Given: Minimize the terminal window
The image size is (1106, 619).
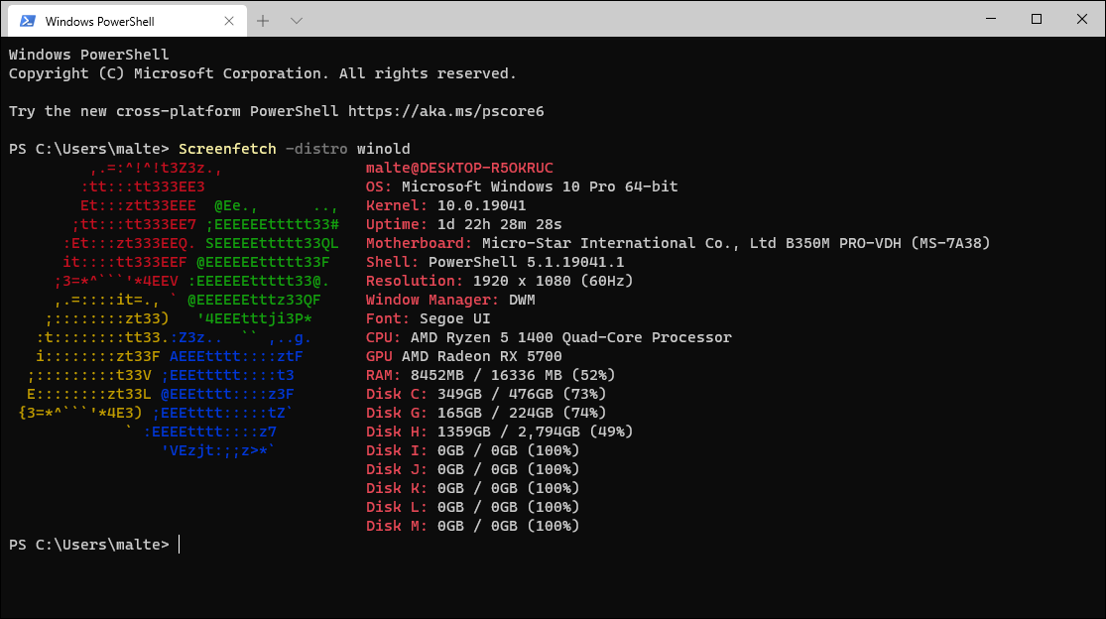Looking at the screenshot, I should click(x=991, y=19).
